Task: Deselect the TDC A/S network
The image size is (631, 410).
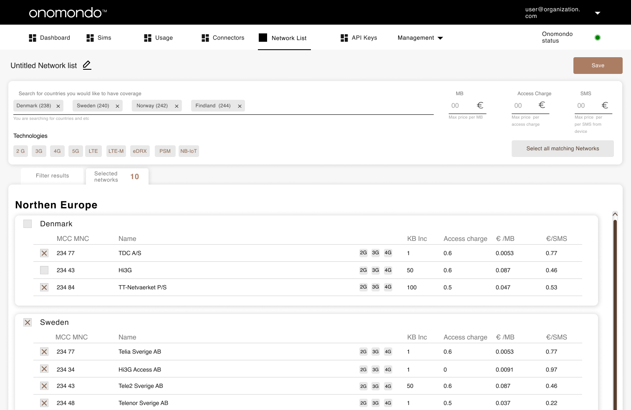Action: pos(44,253)
